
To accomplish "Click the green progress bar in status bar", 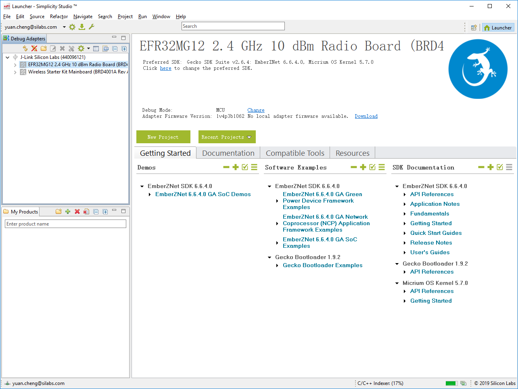I will 452,383.
